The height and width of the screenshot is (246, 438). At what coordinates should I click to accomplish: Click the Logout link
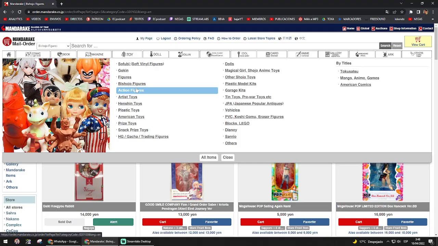point(164,39)
